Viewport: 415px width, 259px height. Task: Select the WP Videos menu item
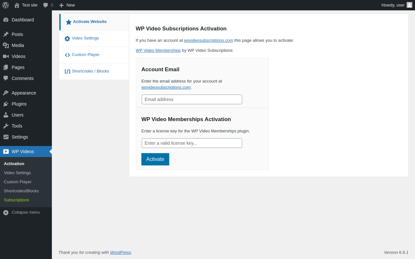pos(26,152)
